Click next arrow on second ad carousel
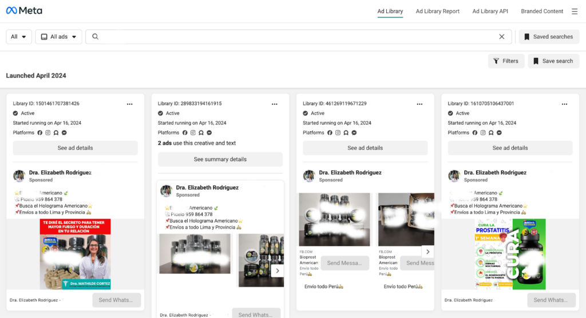 pos(278,271)
